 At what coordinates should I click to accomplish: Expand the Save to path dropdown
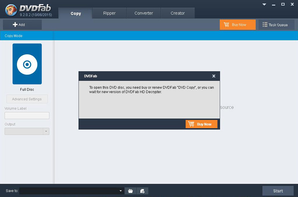pos(121,191)
